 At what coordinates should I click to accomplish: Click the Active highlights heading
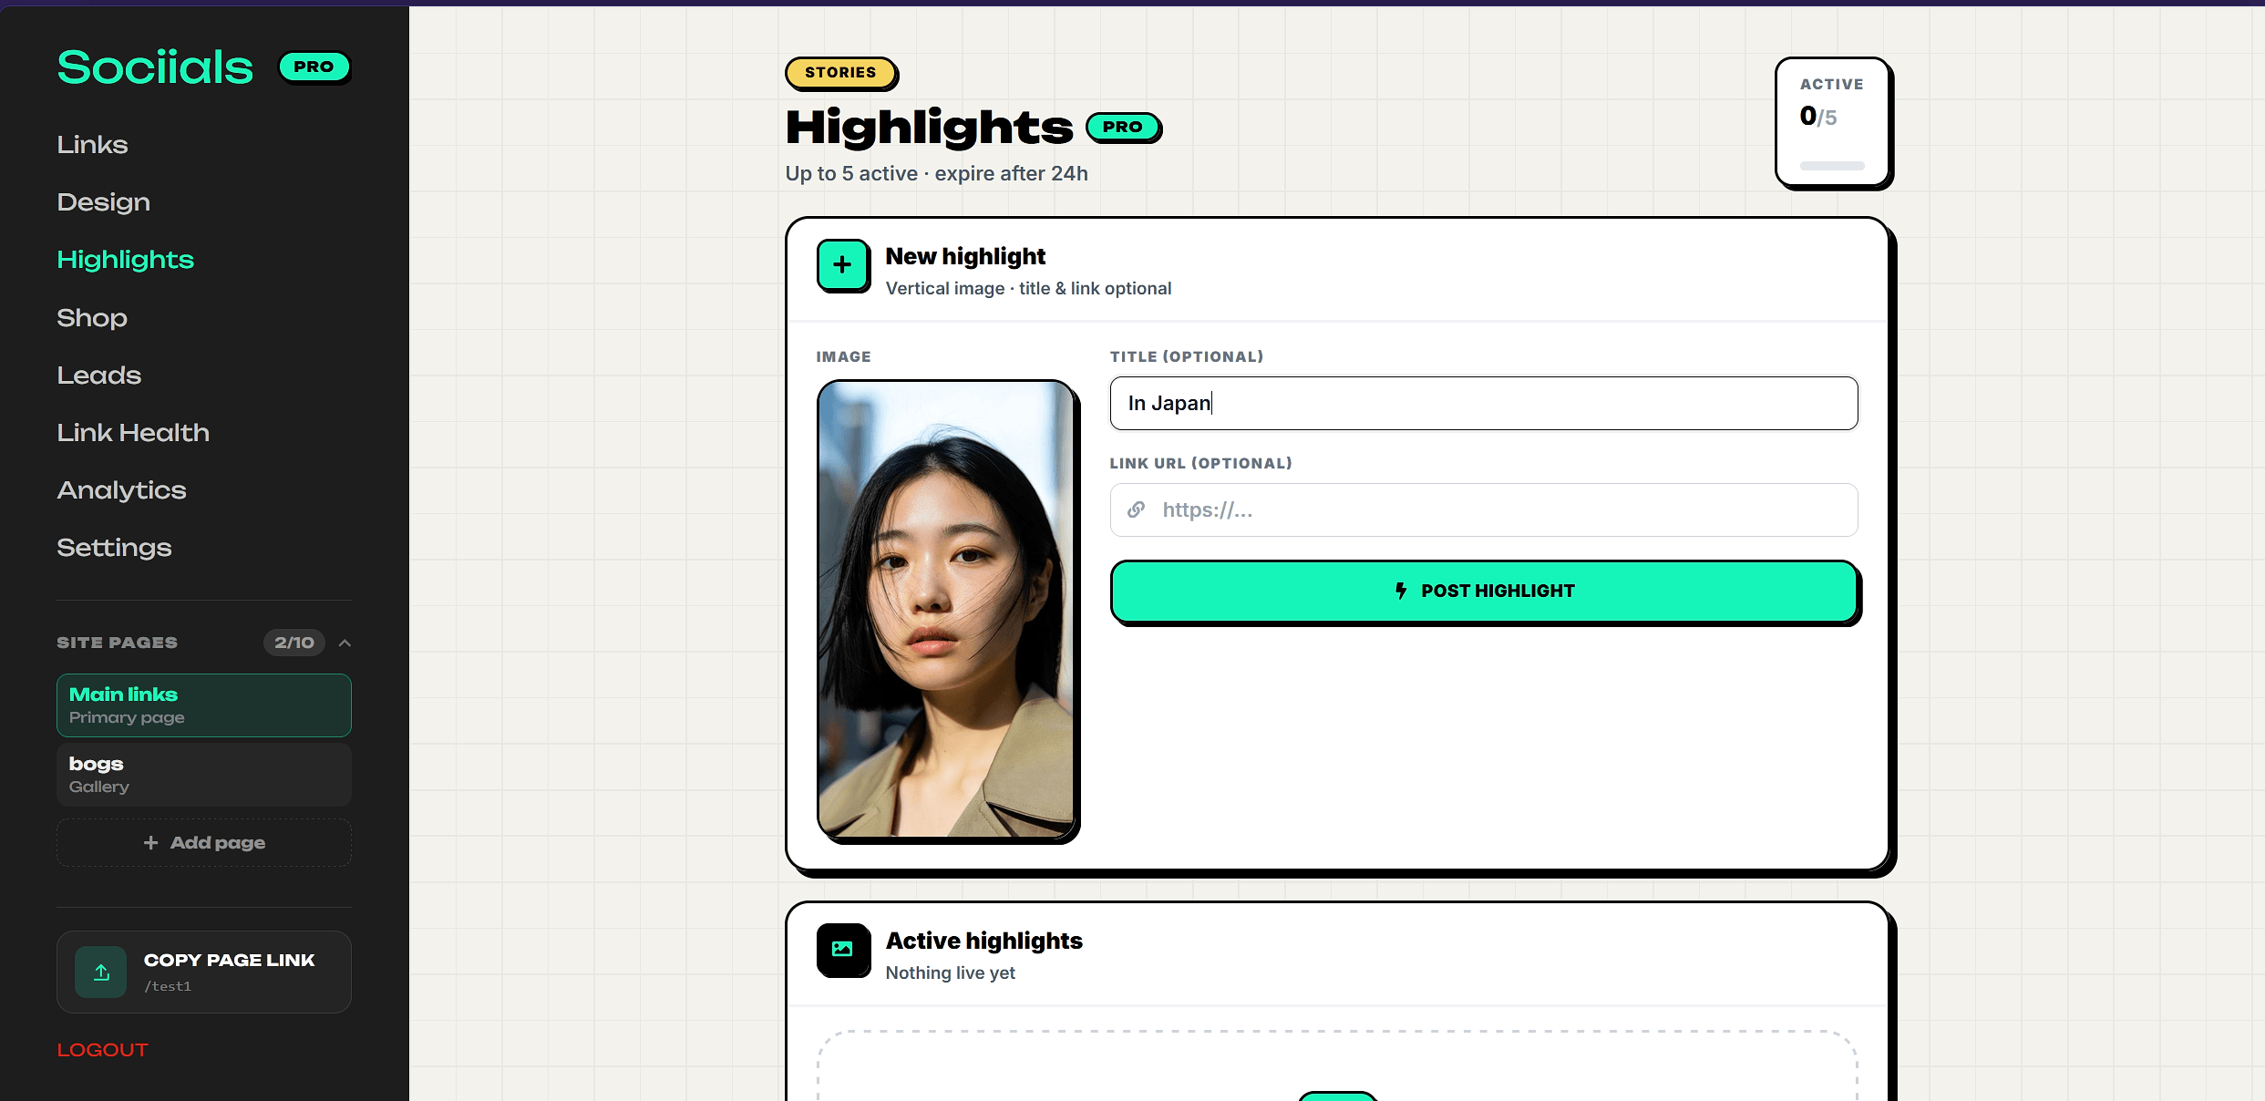coord(983,941)
